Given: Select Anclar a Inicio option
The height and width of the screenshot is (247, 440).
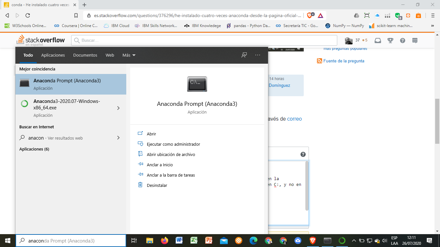Looking at the screenshot, I should [x=160, y=165].
